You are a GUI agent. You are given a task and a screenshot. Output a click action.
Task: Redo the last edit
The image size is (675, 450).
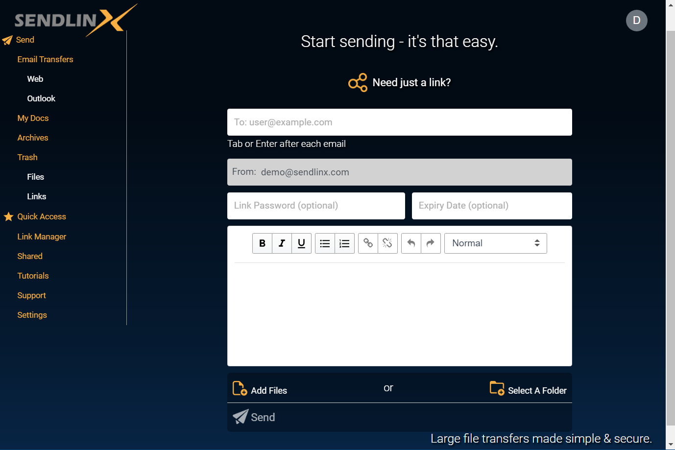tap(431, 243)
